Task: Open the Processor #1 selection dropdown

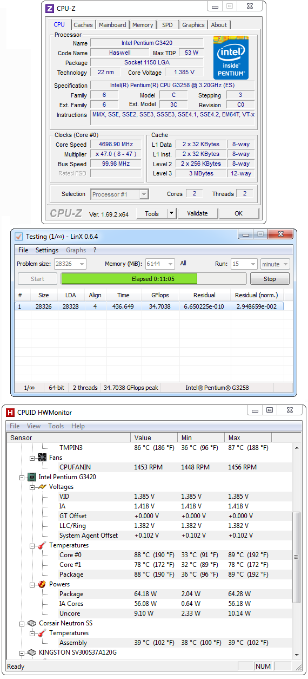Action: (144, 194)
